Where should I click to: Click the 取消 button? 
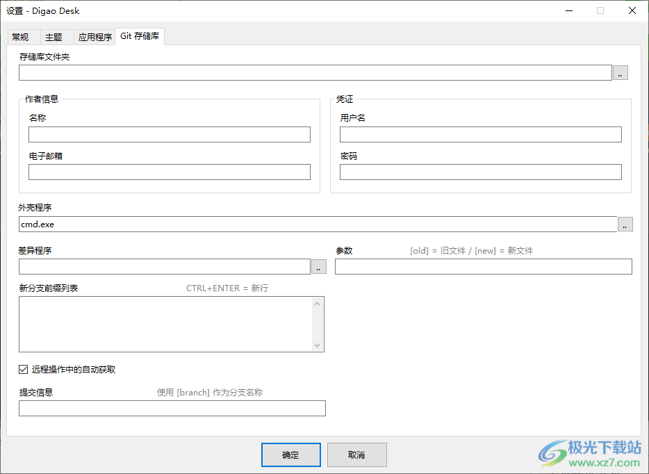point(356,455)
